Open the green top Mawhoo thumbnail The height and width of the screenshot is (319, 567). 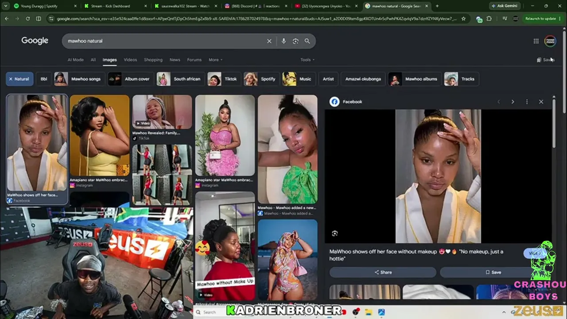pyautogui.click(x=287, y=149)
